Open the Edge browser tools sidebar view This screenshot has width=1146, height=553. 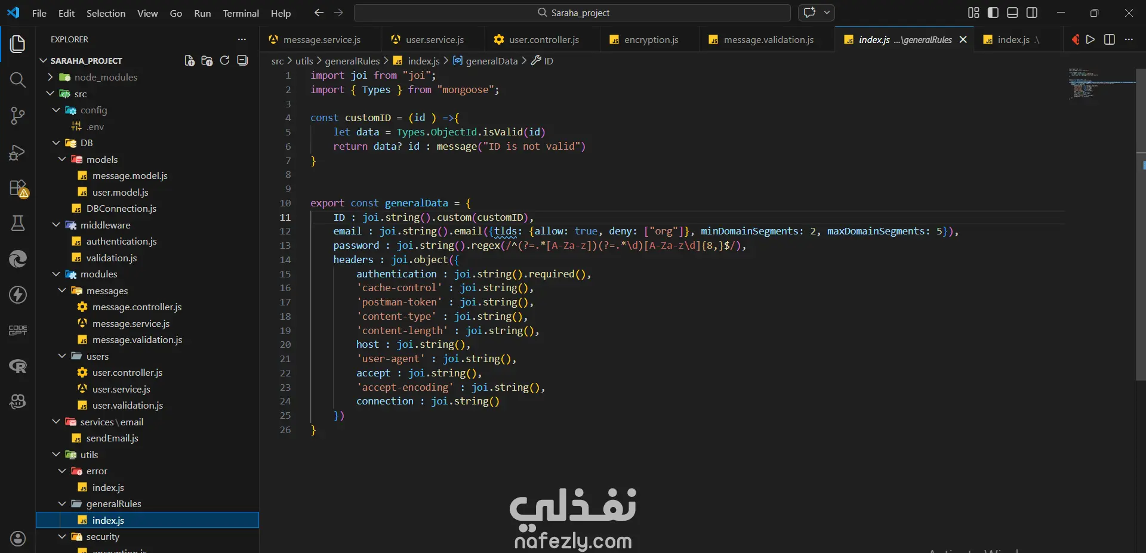click(x=18, y=259)
